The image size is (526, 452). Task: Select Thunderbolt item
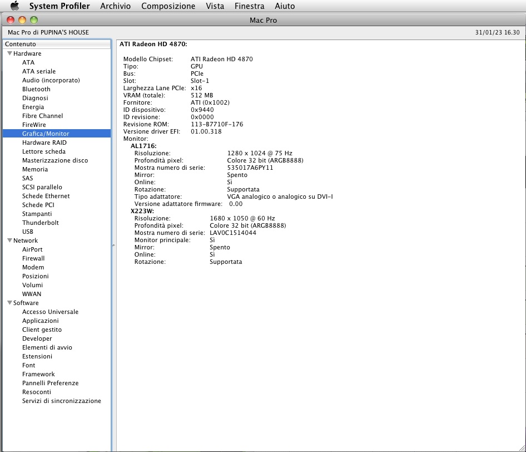tap(40, 223)
